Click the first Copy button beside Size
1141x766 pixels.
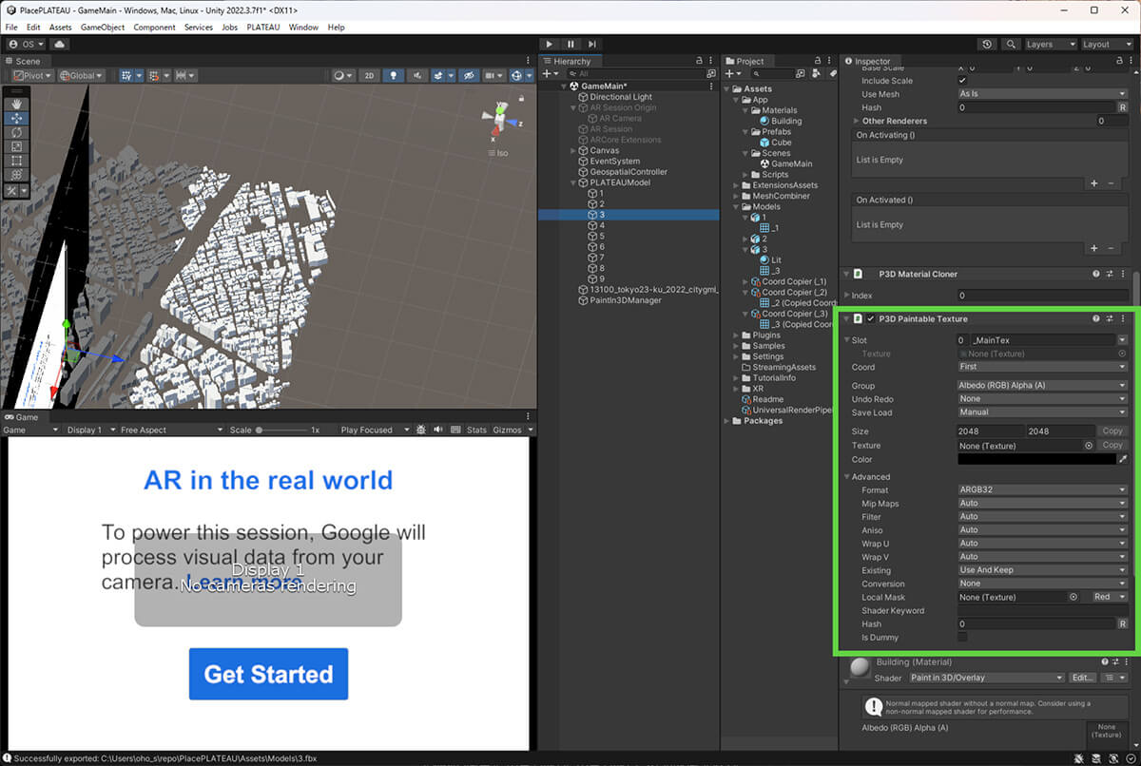click(x=1112, y=431)
